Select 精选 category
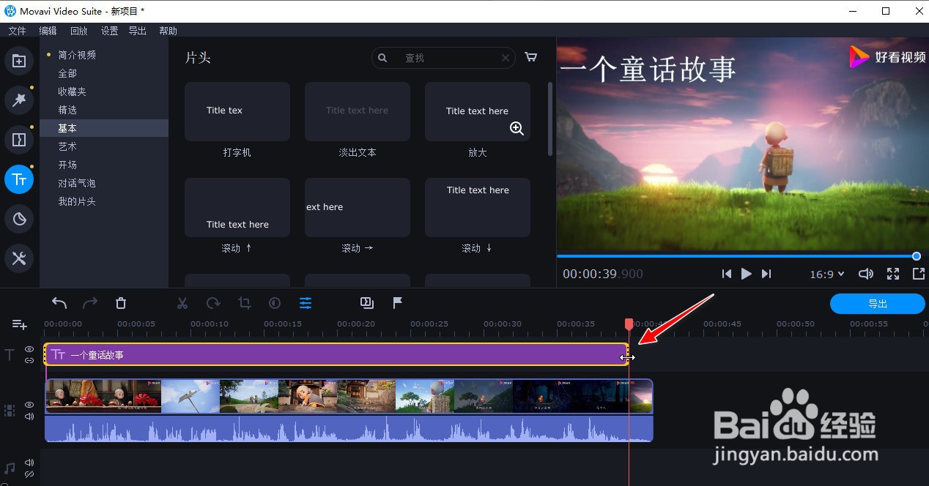 point(67,110)
